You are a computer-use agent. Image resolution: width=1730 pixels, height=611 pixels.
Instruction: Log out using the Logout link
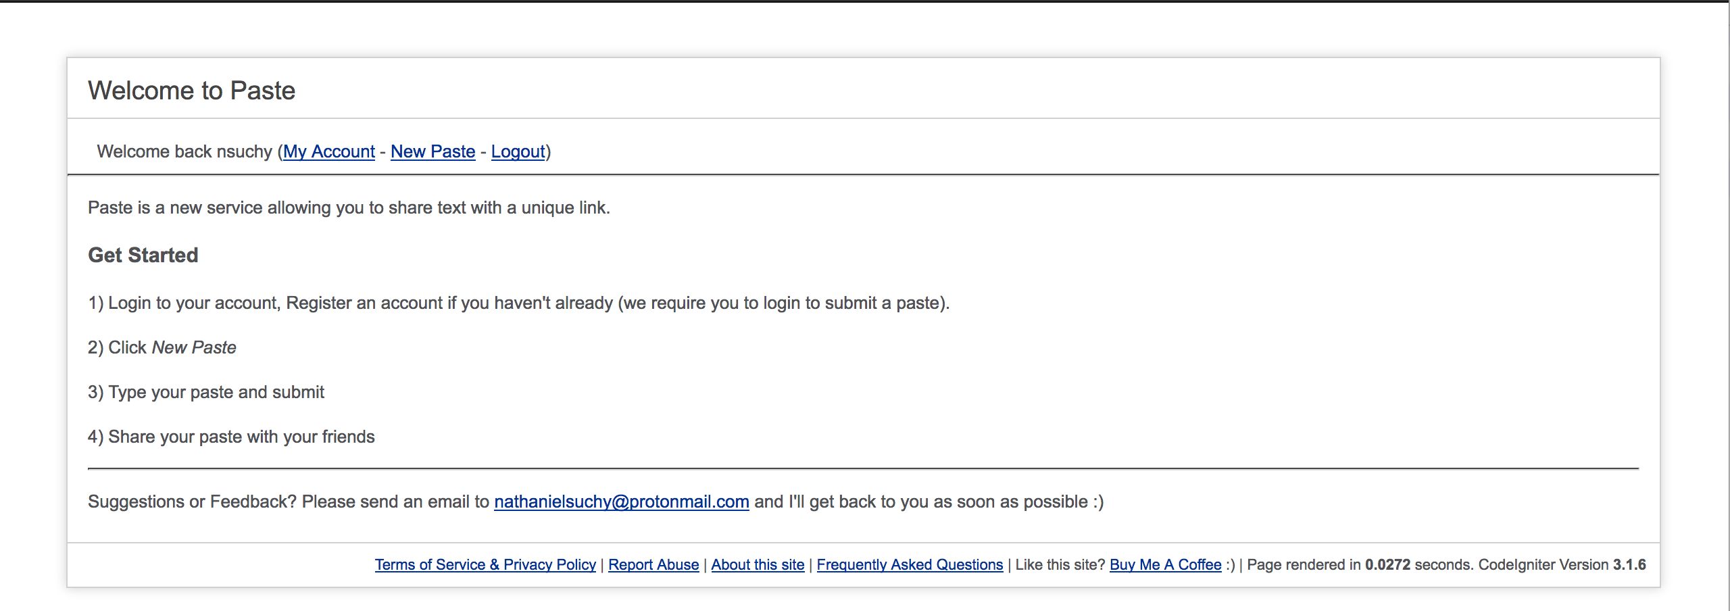click(x=518, y=151)
